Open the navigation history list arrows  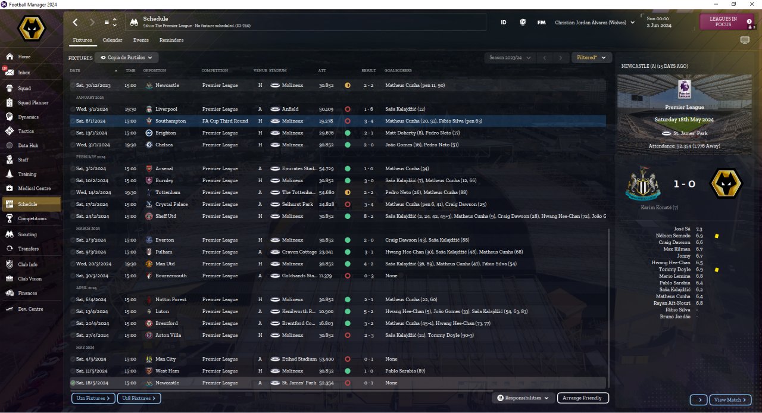pos(114,22)
